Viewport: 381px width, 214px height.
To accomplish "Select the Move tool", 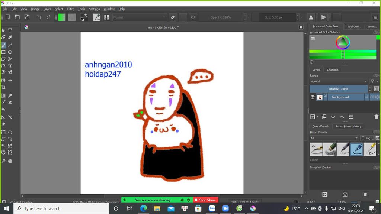I will point(10,81).
